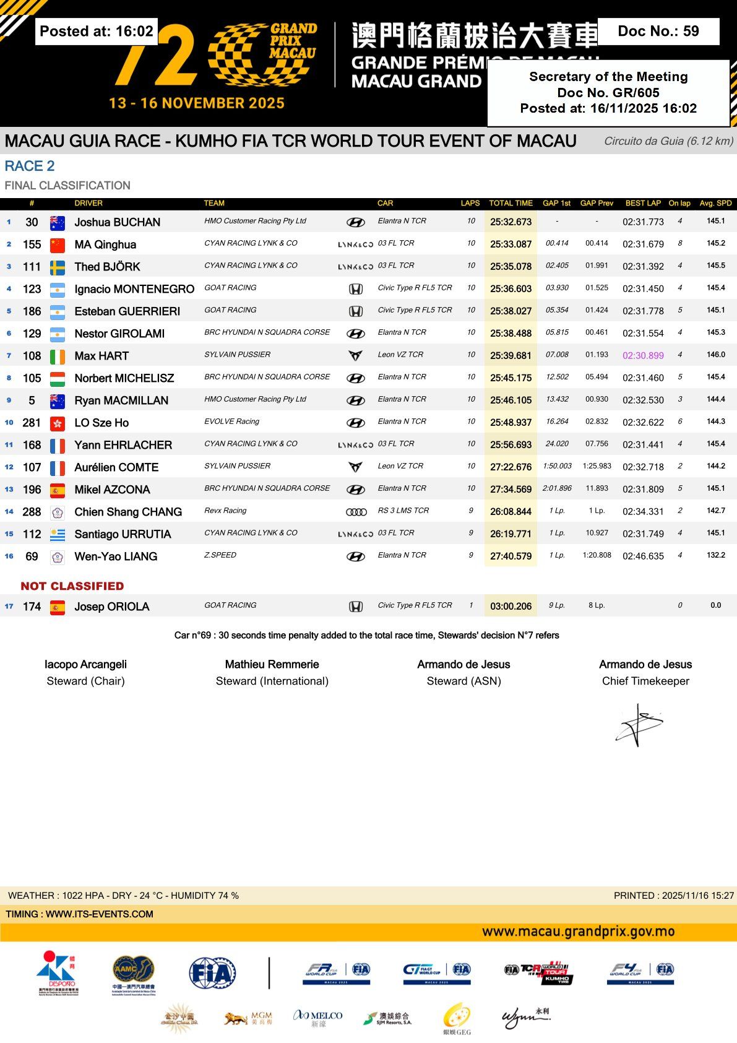Viewport: 737px width, 1043px height.
Task: Click the MGM lion sponsor logo
Action: click(x=248, y=1018)
